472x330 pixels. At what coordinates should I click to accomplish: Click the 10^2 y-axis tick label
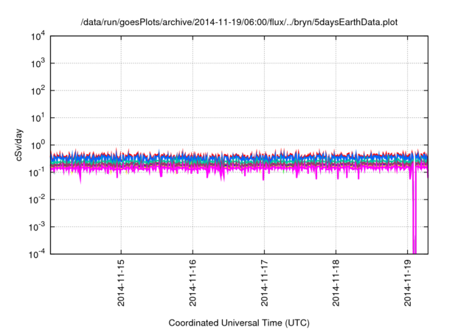coord(38,91)
